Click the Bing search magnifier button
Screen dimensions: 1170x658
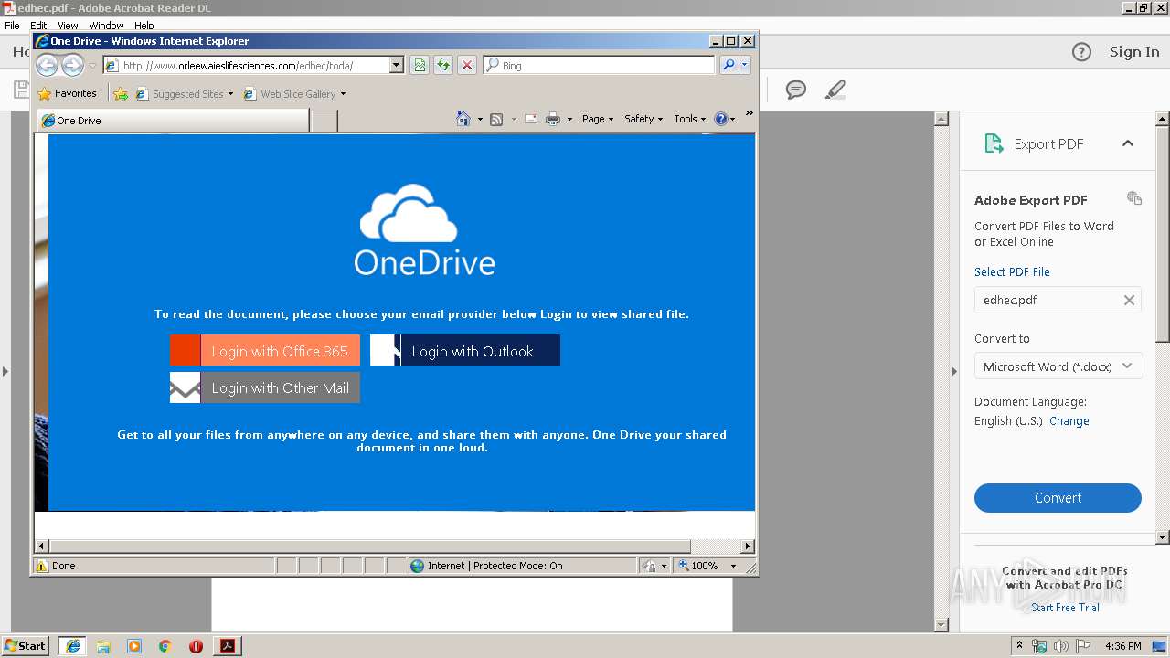[729, 65]
